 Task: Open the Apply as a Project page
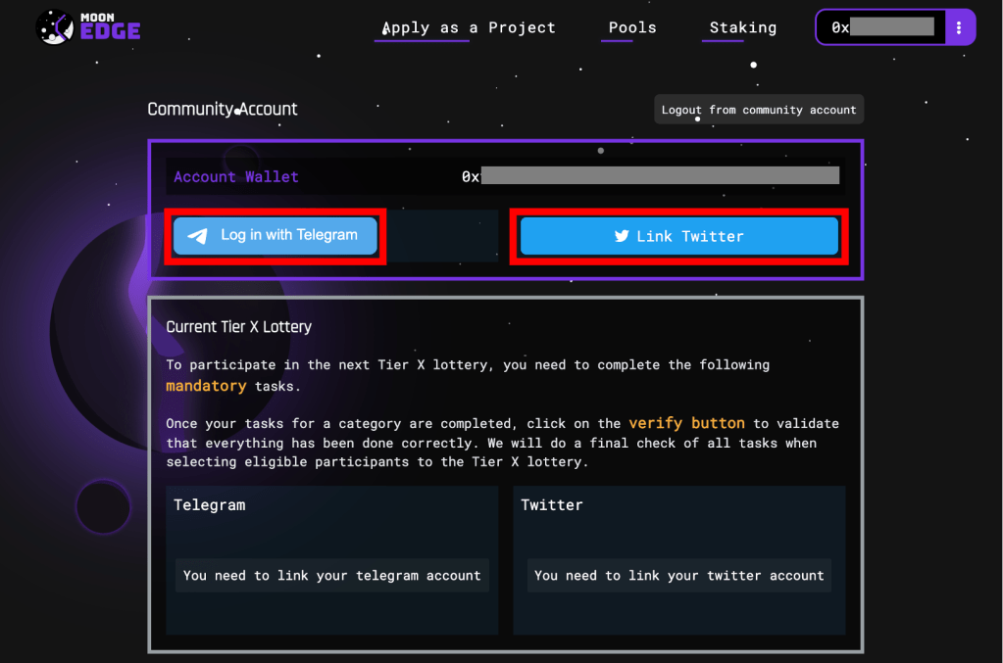click(469, 27)
